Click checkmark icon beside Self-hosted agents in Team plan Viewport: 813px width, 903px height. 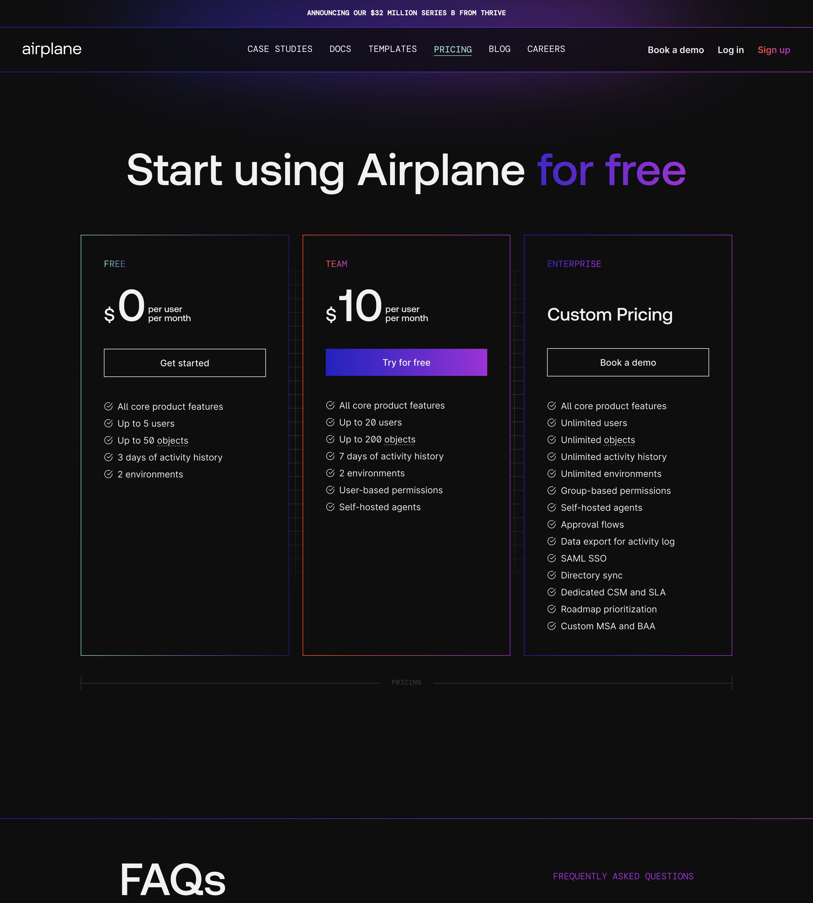point(330,507)
